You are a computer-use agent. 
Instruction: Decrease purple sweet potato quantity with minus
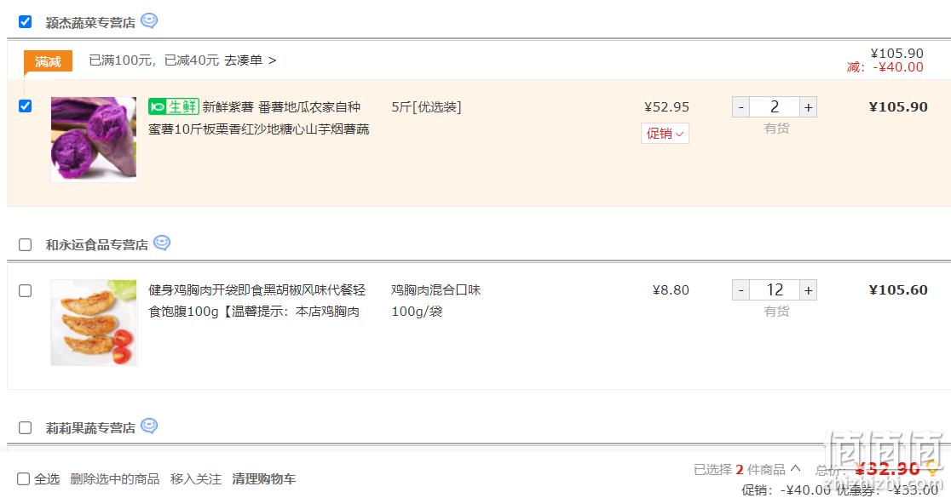(741, 107)
